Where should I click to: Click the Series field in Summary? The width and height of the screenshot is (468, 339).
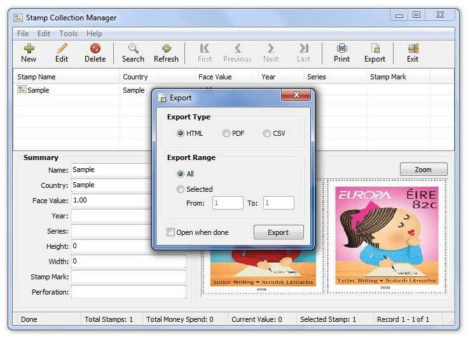(112, 230)
